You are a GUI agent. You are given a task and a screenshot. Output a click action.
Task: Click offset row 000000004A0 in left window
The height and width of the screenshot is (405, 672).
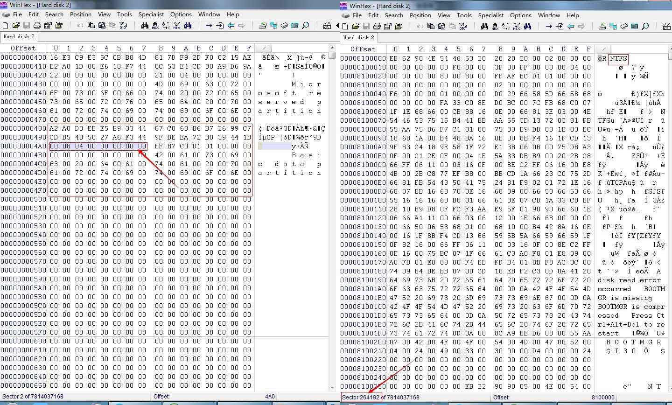tap(24, 146)
